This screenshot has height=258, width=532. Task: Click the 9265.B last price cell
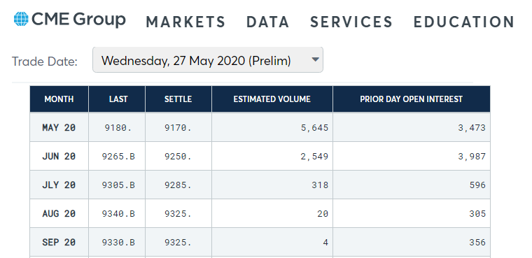click(118, 157)
